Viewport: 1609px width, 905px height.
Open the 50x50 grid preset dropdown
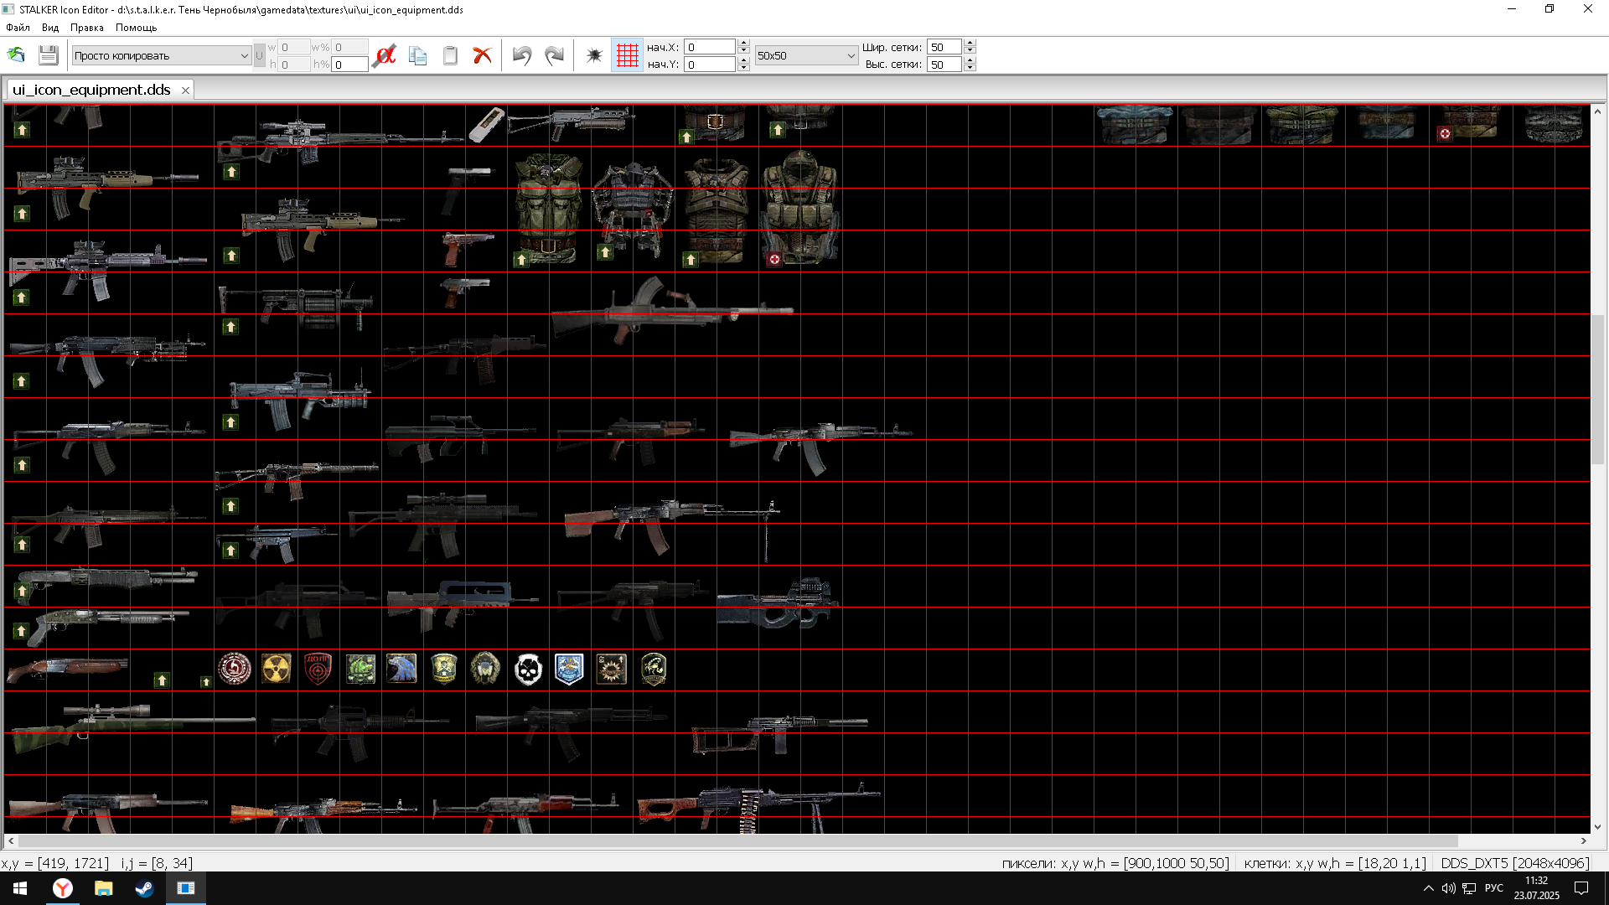pos(806,55)
